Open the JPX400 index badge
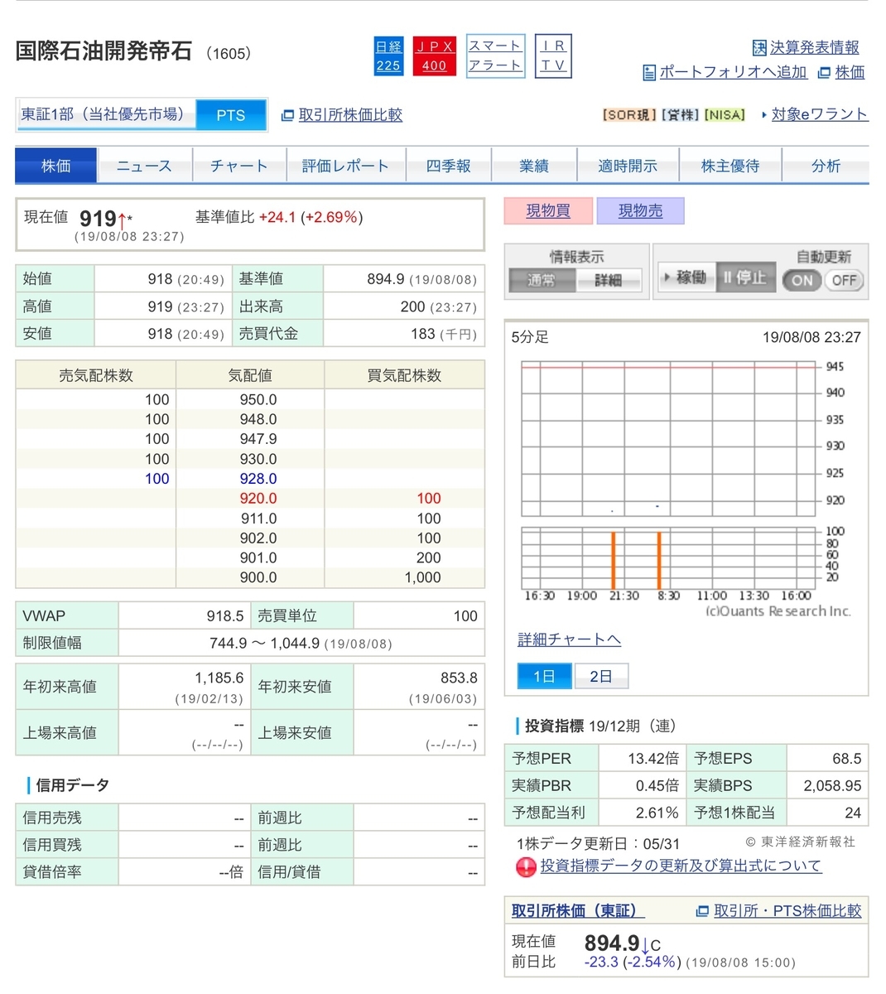The height and width of the screenshot is (994, 886). point(434,56)
